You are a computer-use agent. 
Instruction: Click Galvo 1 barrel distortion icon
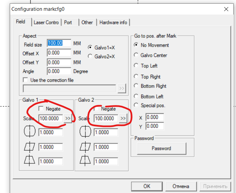click(x=29, y=132)
